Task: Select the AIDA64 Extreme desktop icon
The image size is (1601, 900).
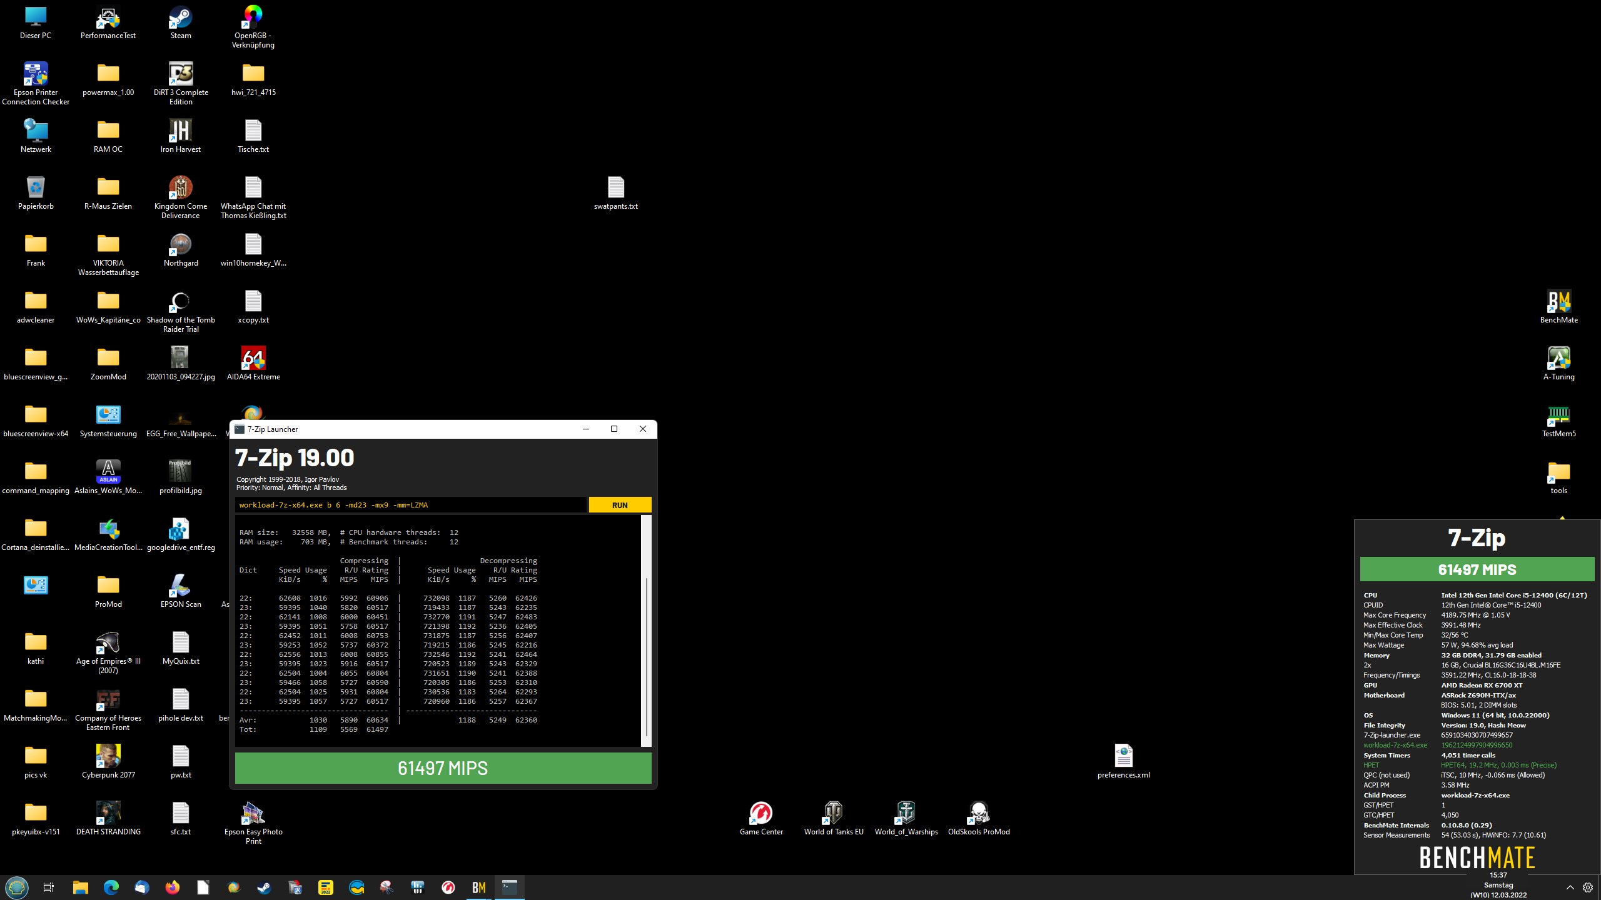Action: pos(253,364)
